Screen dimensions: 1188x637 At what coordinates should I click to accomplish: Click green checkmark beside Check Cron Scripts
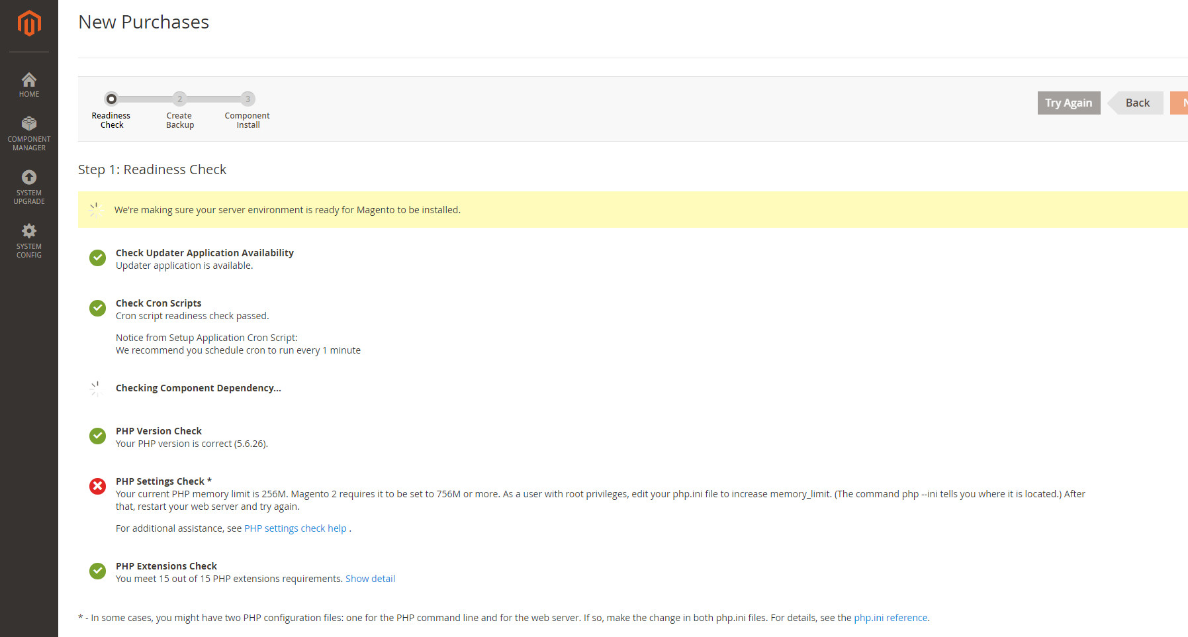click(97, 308)
